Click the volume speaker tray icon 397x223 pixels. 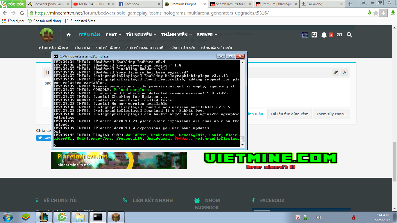click(319, 217)
